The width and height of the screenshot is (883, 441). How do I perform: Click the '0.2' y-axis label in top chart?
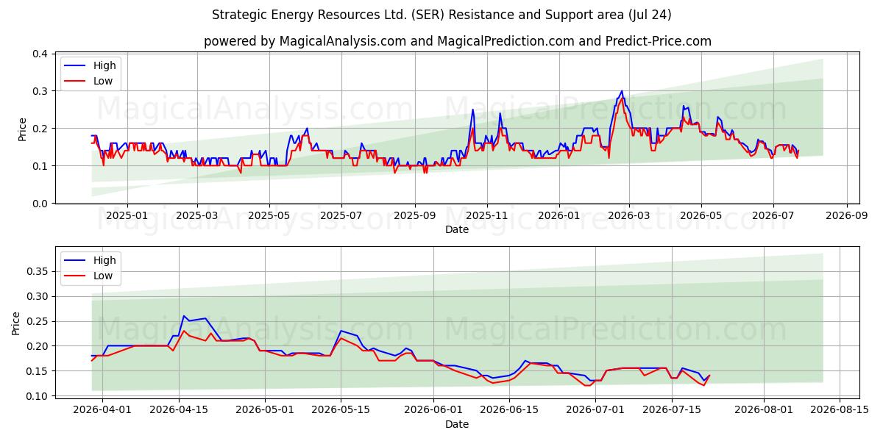click(x=40, y=129)
